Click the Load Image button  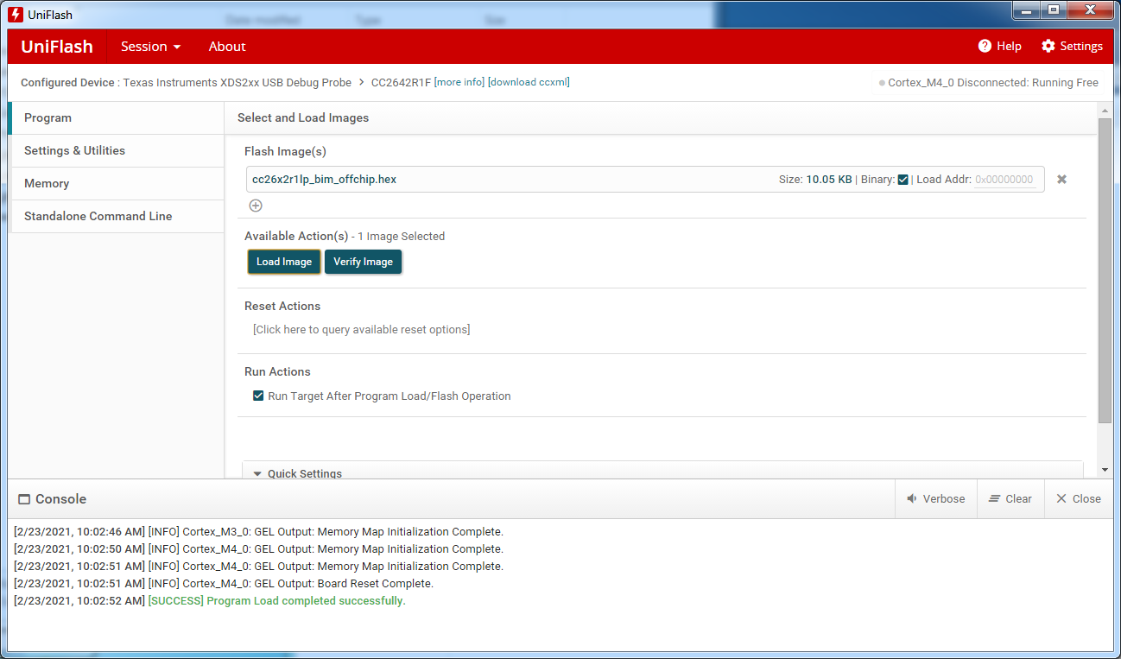pos(283,262)
